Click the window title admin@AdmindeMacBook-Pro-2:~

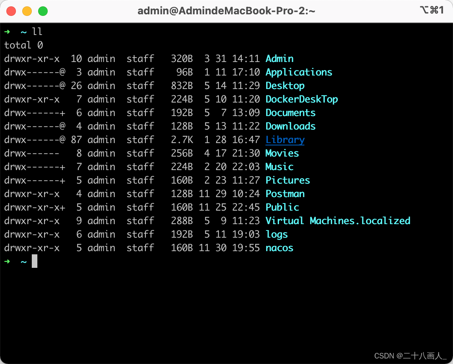coord(226,11)
